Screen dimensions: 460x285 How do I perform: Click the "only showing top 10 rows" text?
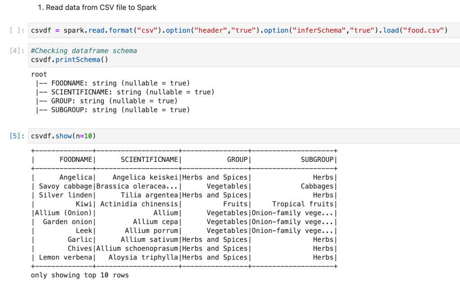80,275
